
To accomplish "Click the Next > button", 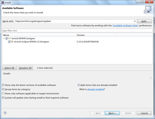I will coord(112,113).
